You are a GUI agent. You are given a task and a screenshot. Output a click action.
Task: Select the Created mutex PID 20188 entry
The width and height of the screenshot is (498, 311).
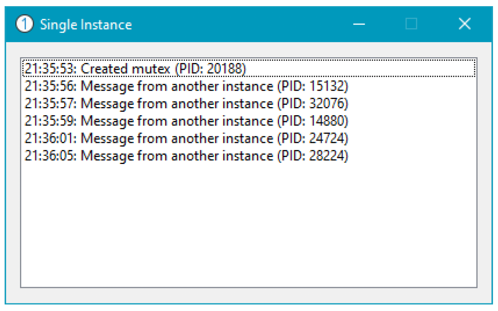(249, 69)
